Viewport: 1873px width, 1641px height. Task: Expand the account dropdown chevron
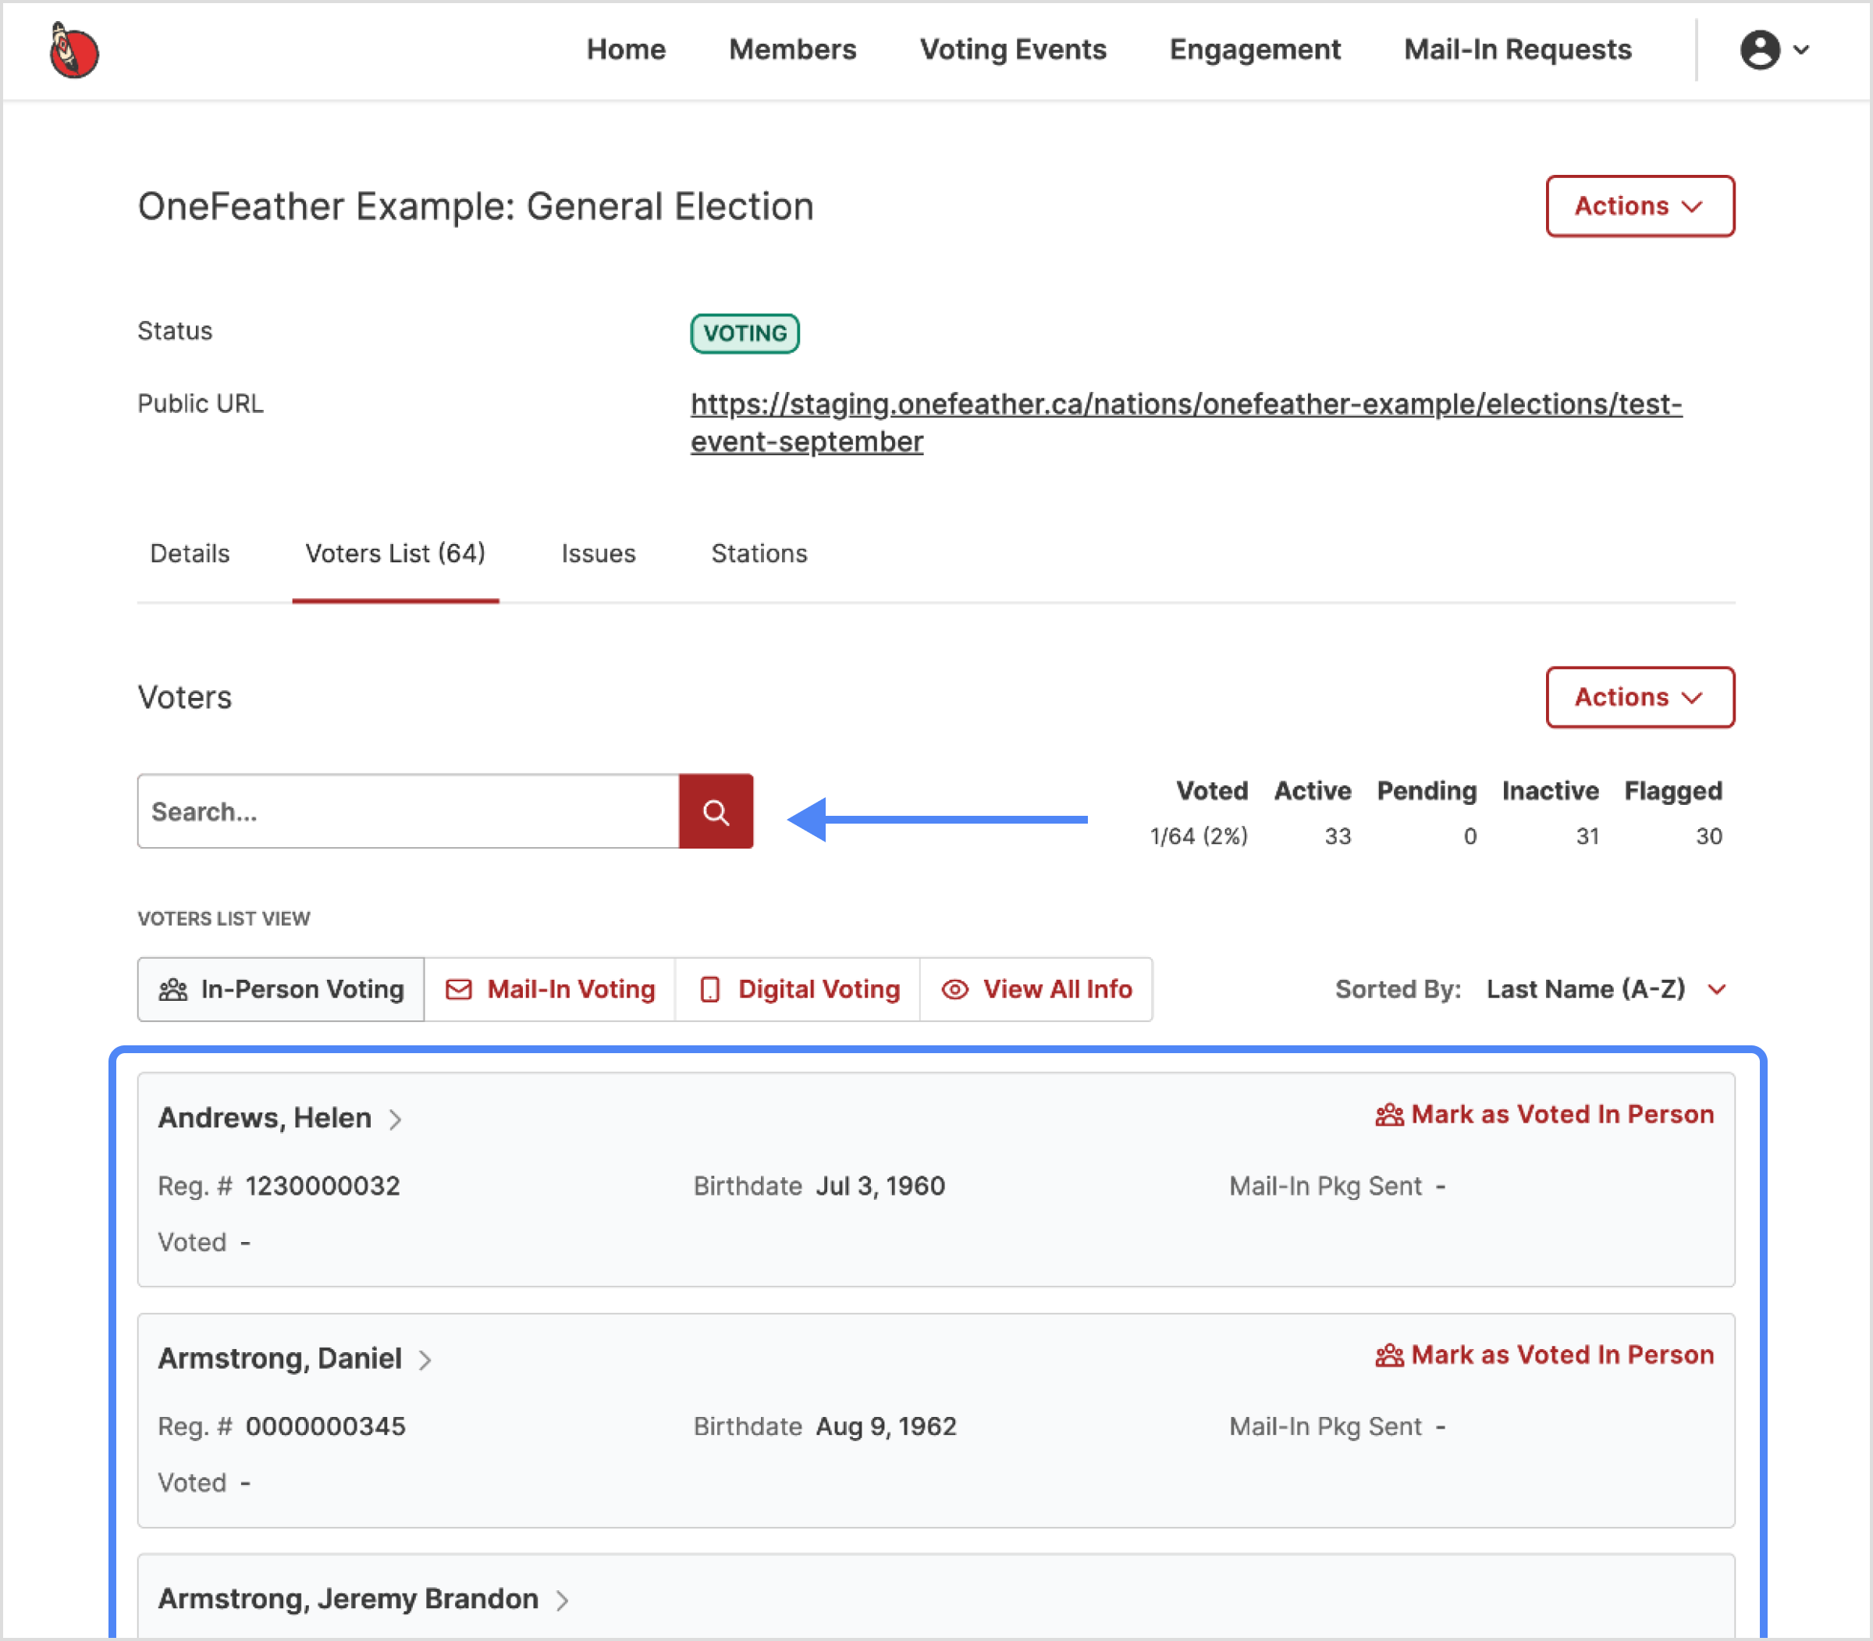click(1800, 49)
